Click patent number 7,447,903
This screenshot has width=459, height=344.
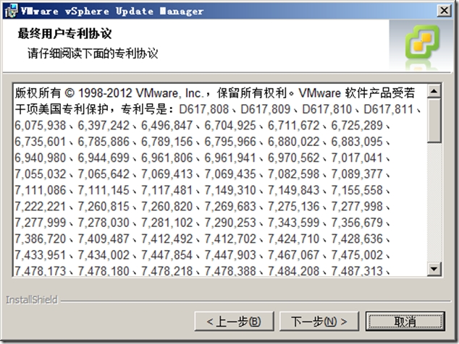230,255
